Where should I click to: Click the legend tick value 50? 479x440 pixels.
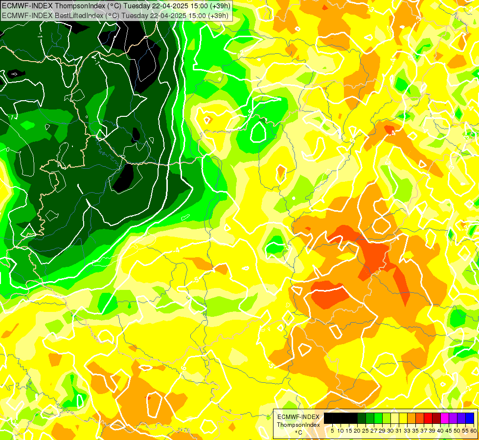[457, 431]
